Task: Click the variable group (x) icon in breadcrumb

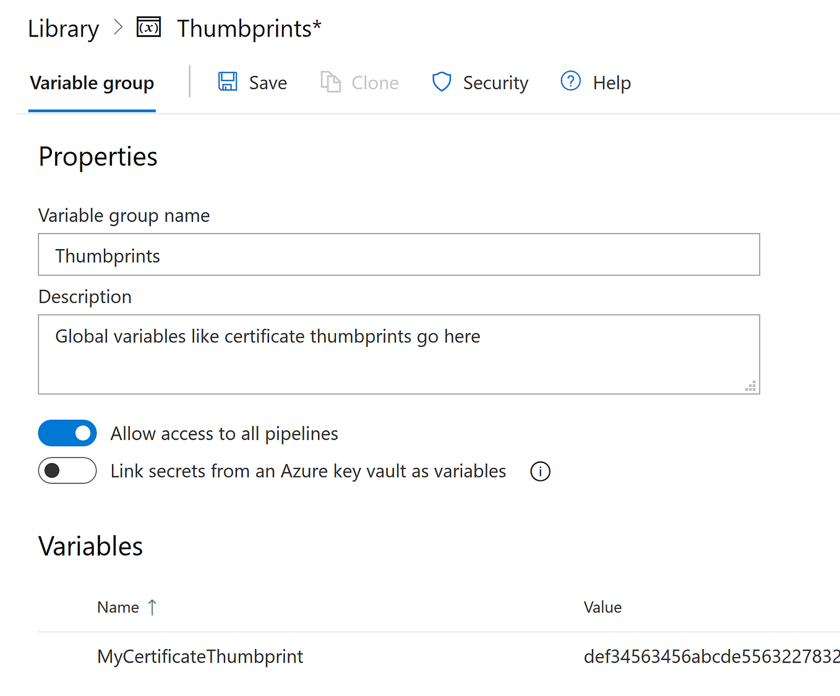Action: (148, 27)
